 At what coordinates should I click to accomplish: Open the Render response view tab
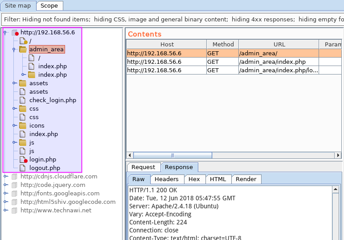246,179
